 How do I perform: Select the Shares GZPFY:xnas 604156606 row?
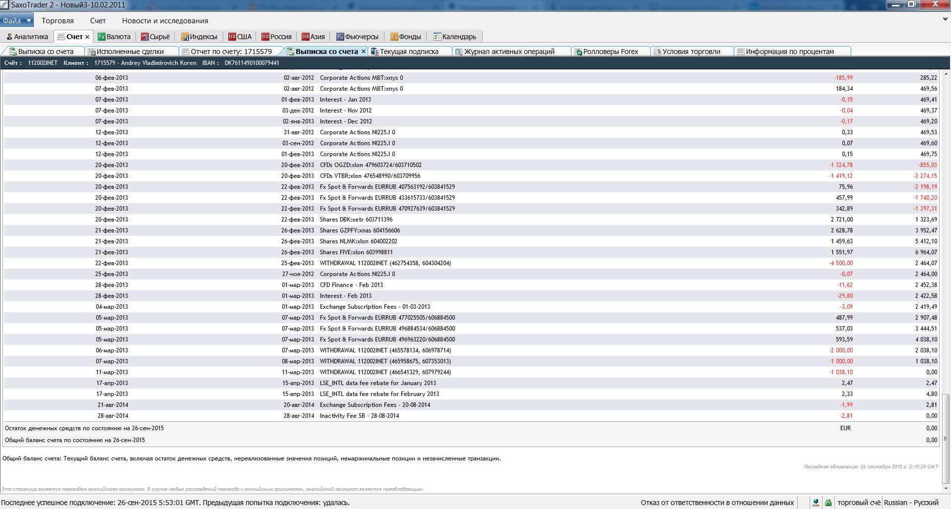click(471, 230)
